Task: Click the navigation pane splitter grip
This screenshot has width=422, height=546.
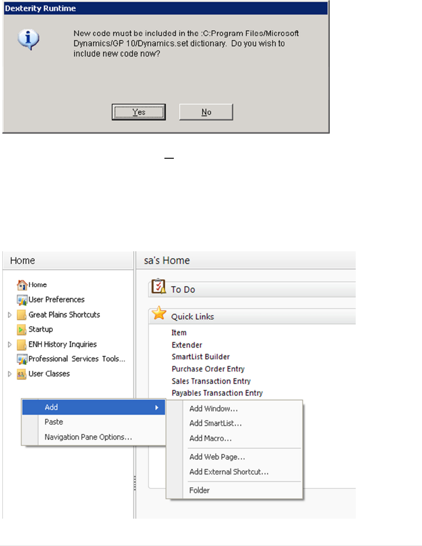Action: pos(134,483)
